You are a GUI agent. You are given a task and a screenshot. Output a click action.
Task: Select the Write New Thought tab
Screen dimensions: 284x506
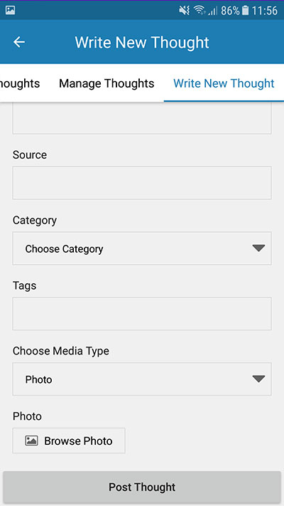[224, 83]
